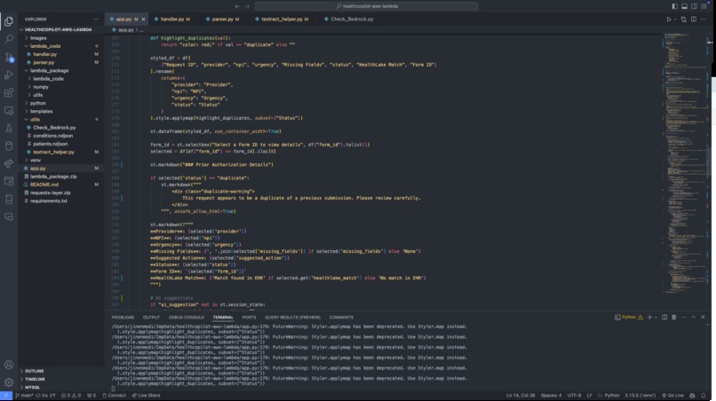This screenshot has width=716, height=401.
Task: Open the Live Share activity bar view
Action: 9,164
